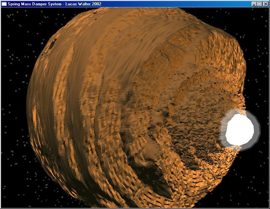270x209 pixels.
Task: Click the application icon in the title bar
Action: pos(4,4)
